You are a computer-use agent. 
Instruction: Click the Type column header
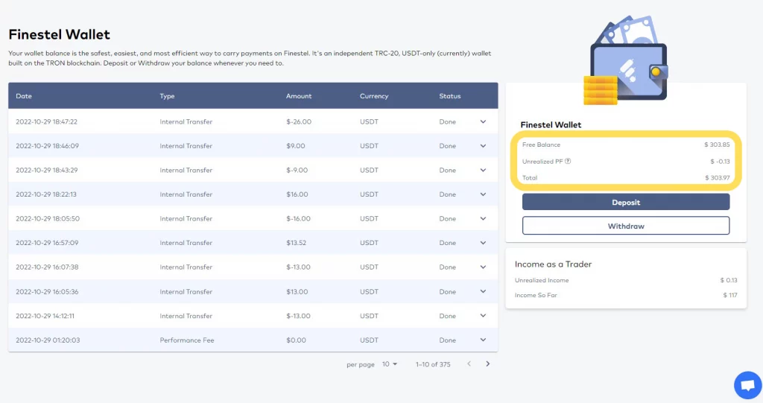167,96
